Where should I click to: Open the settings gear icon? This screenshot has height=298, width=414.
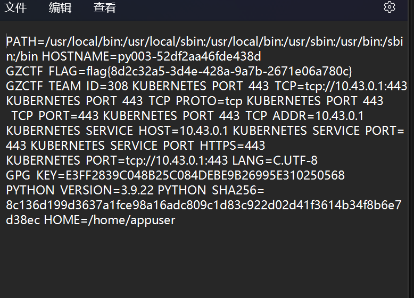click(389, 7)
